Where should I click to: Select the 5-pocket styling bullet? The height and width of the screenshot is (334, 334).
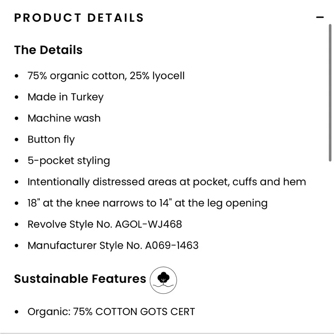pos(69,161)
